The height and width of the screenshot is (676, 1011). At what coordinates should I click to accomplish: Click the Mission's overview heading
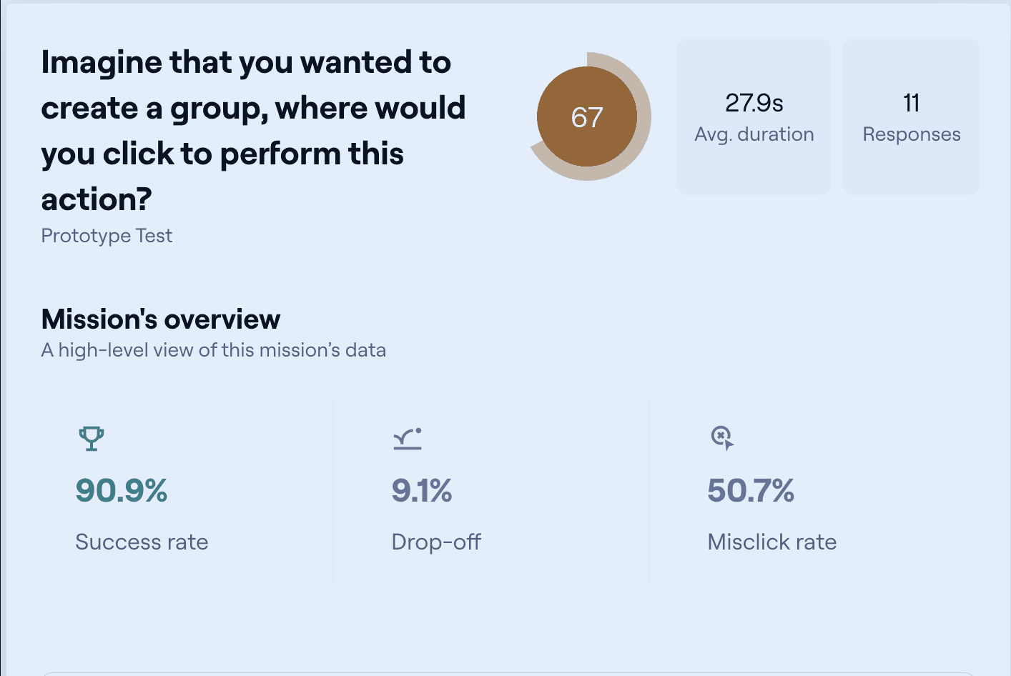[161, 319]
